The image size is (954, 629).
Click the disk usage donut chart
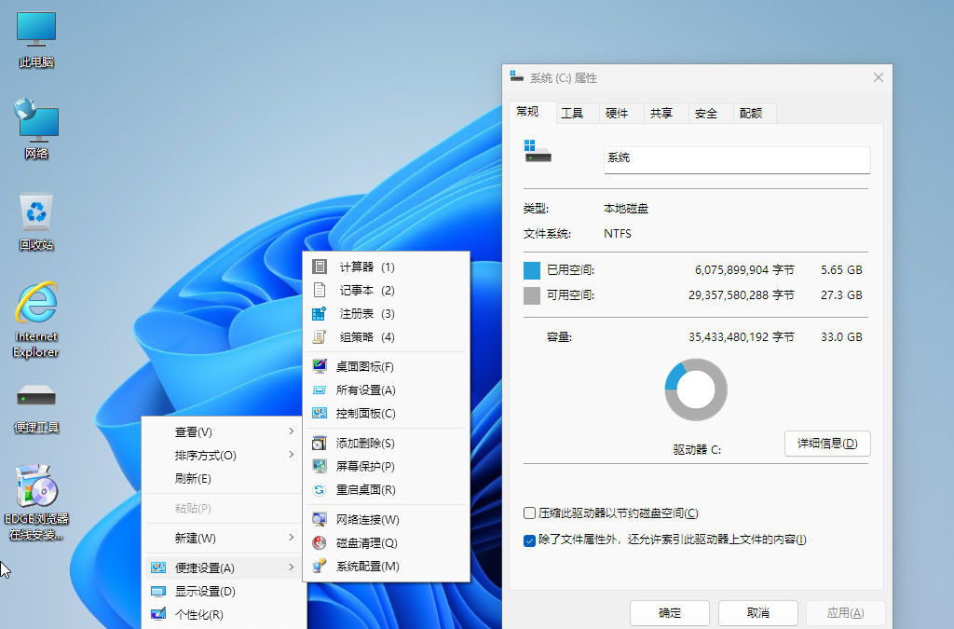[x=696, y=390]
